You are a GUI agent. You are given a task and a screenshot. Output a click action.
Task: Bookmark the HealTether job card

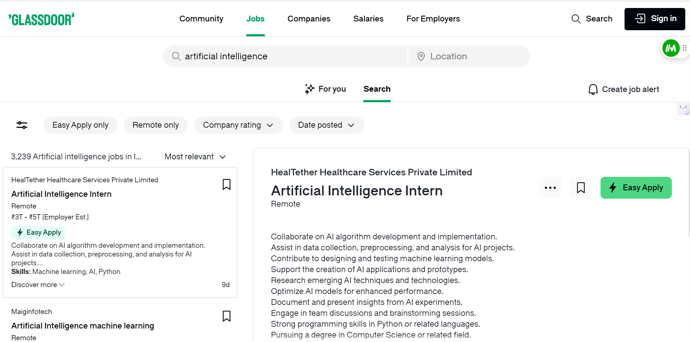pyautogui.click(x=227, y=184)
